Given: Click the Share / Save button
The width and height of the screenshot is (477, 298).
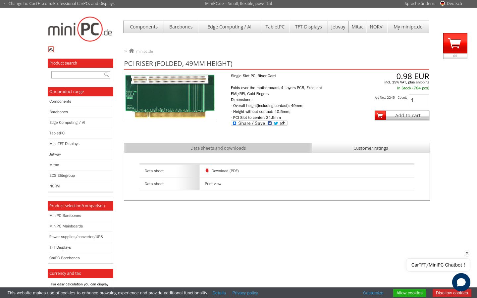Looking at the screenshot, I should pos(259,123).
